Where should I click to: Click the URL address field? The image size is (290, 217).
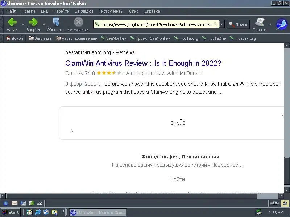[157, 25]
